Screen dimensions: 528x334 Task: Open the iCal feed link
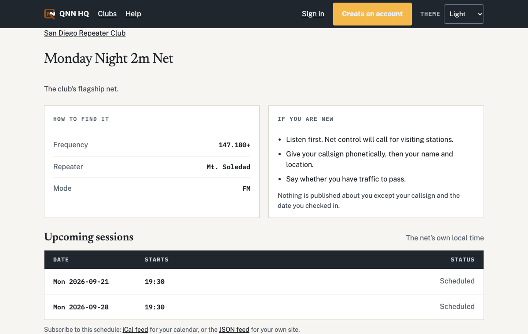[135, 330]
